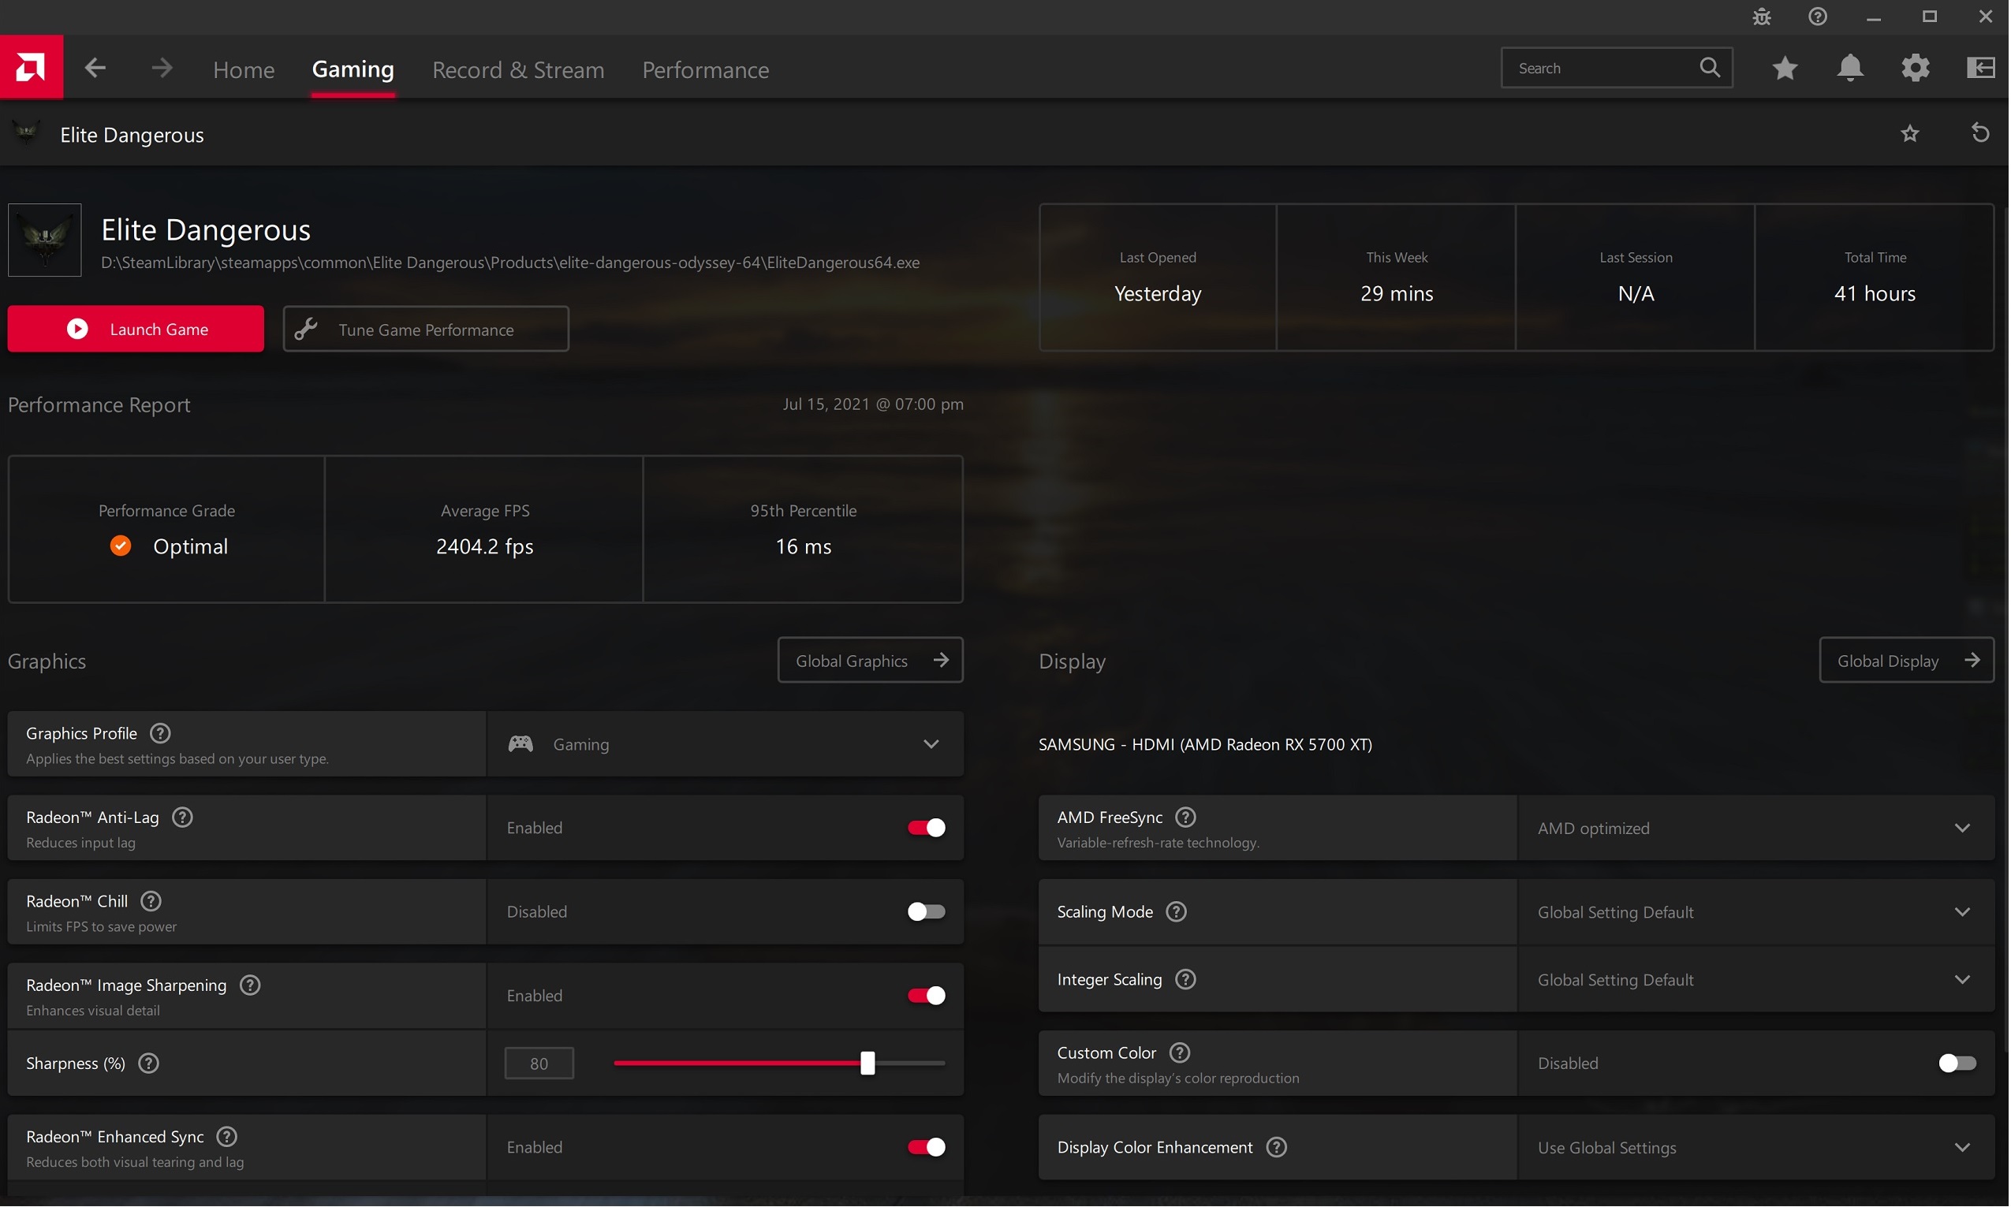The width and height of the screenshot is (2011, 1207).
Task: Open the Performance tab
Action: pos(705,70)
